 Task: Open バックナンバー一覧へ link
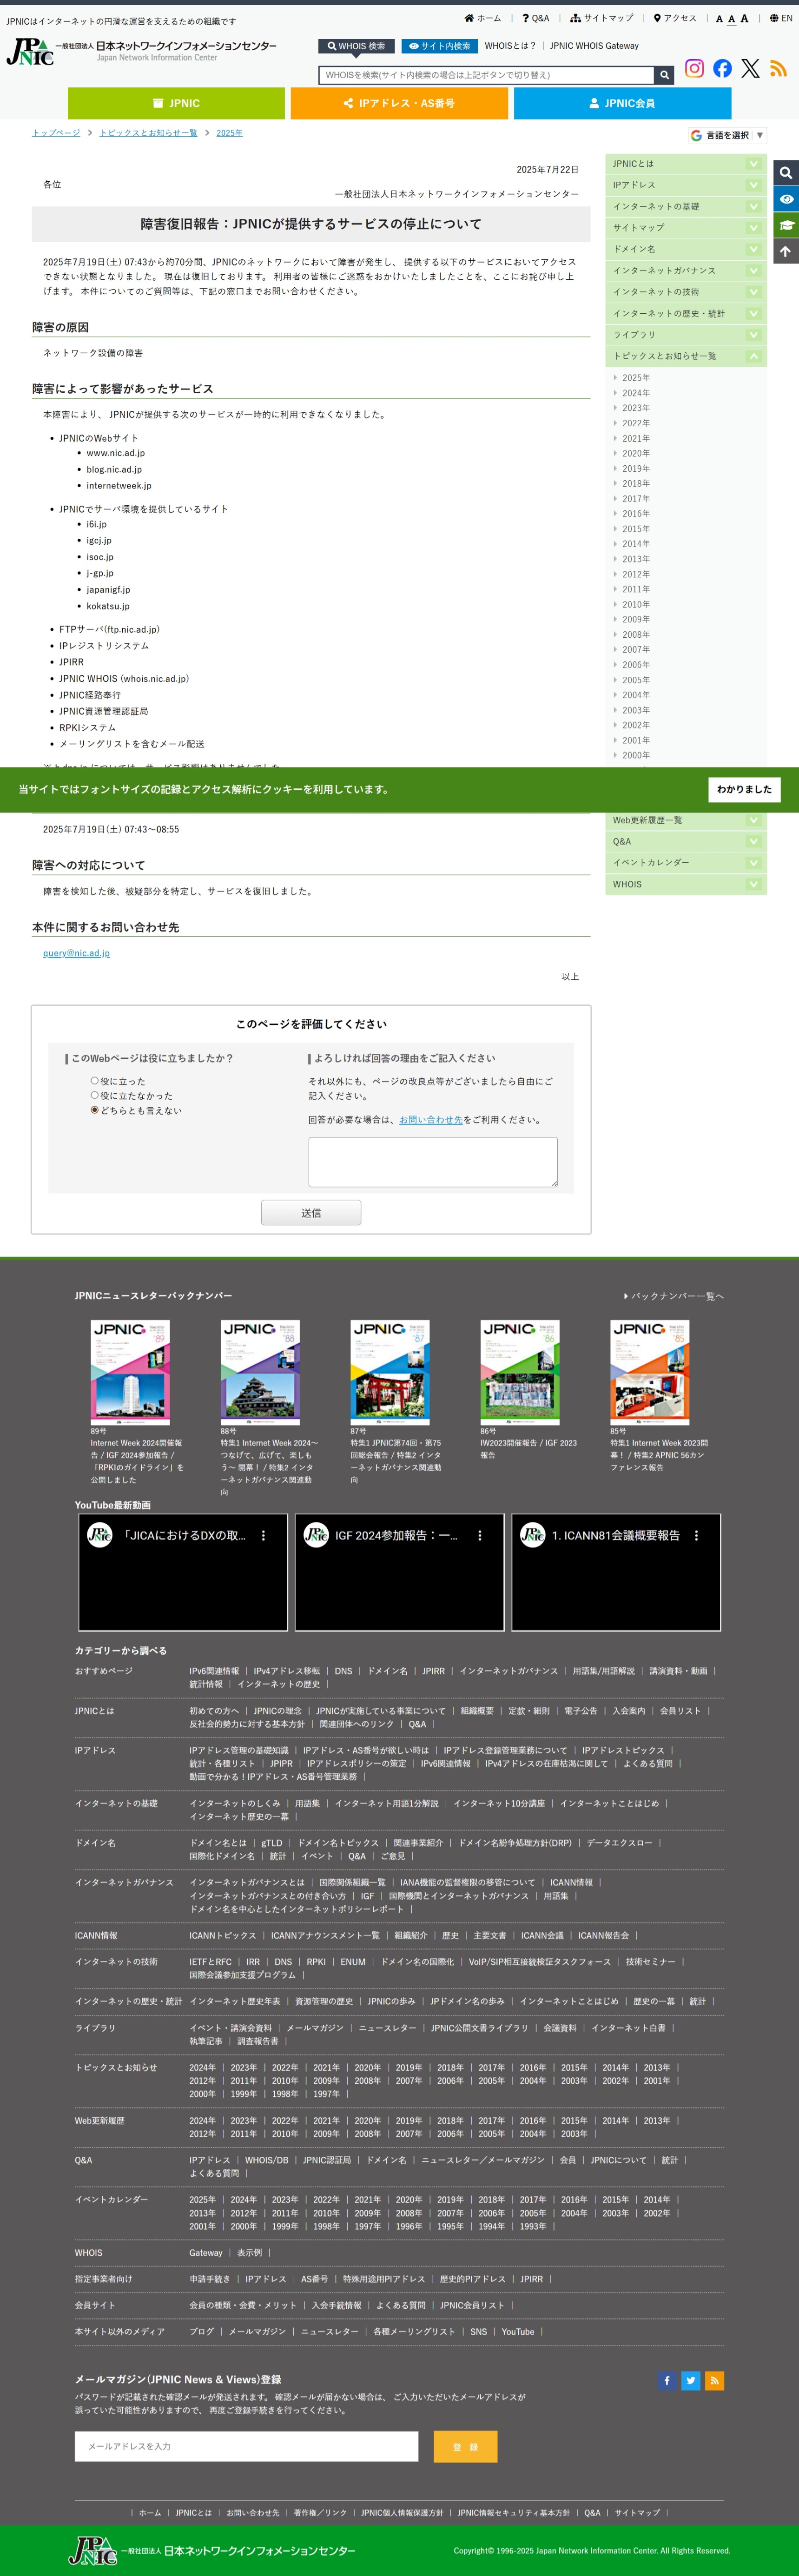674,1296
